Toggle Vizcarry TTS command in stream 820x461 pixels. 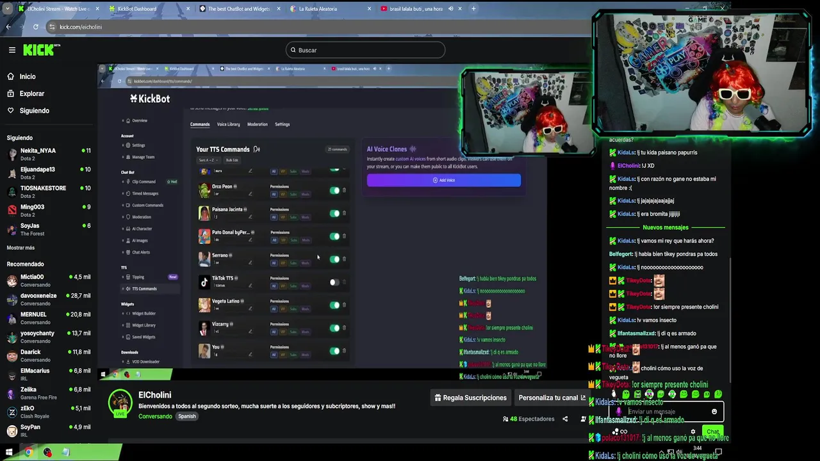334,328
